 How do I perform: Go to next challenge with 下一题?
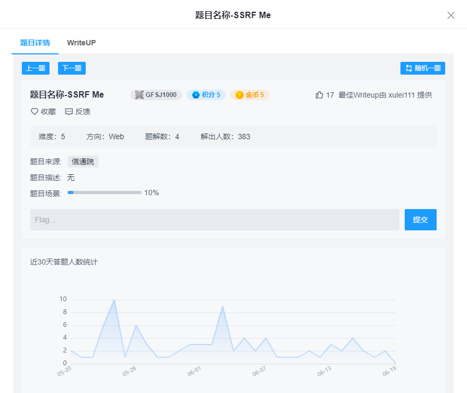[72, 68]
